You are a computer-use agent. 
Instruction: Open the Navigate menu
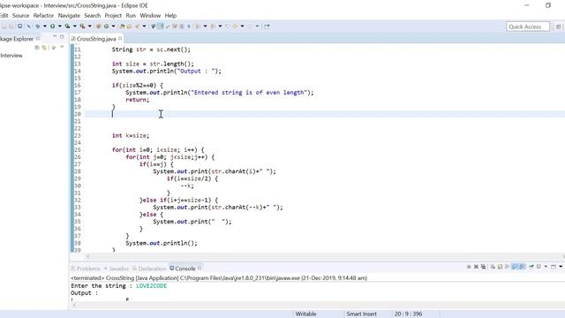(x=69, y=16)
